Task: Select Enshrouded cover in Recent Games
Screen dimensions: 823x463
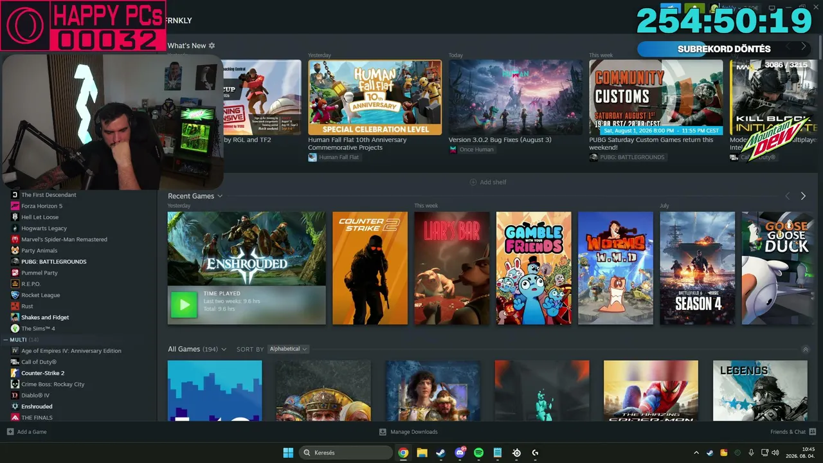Action: (x=246, y=249)
